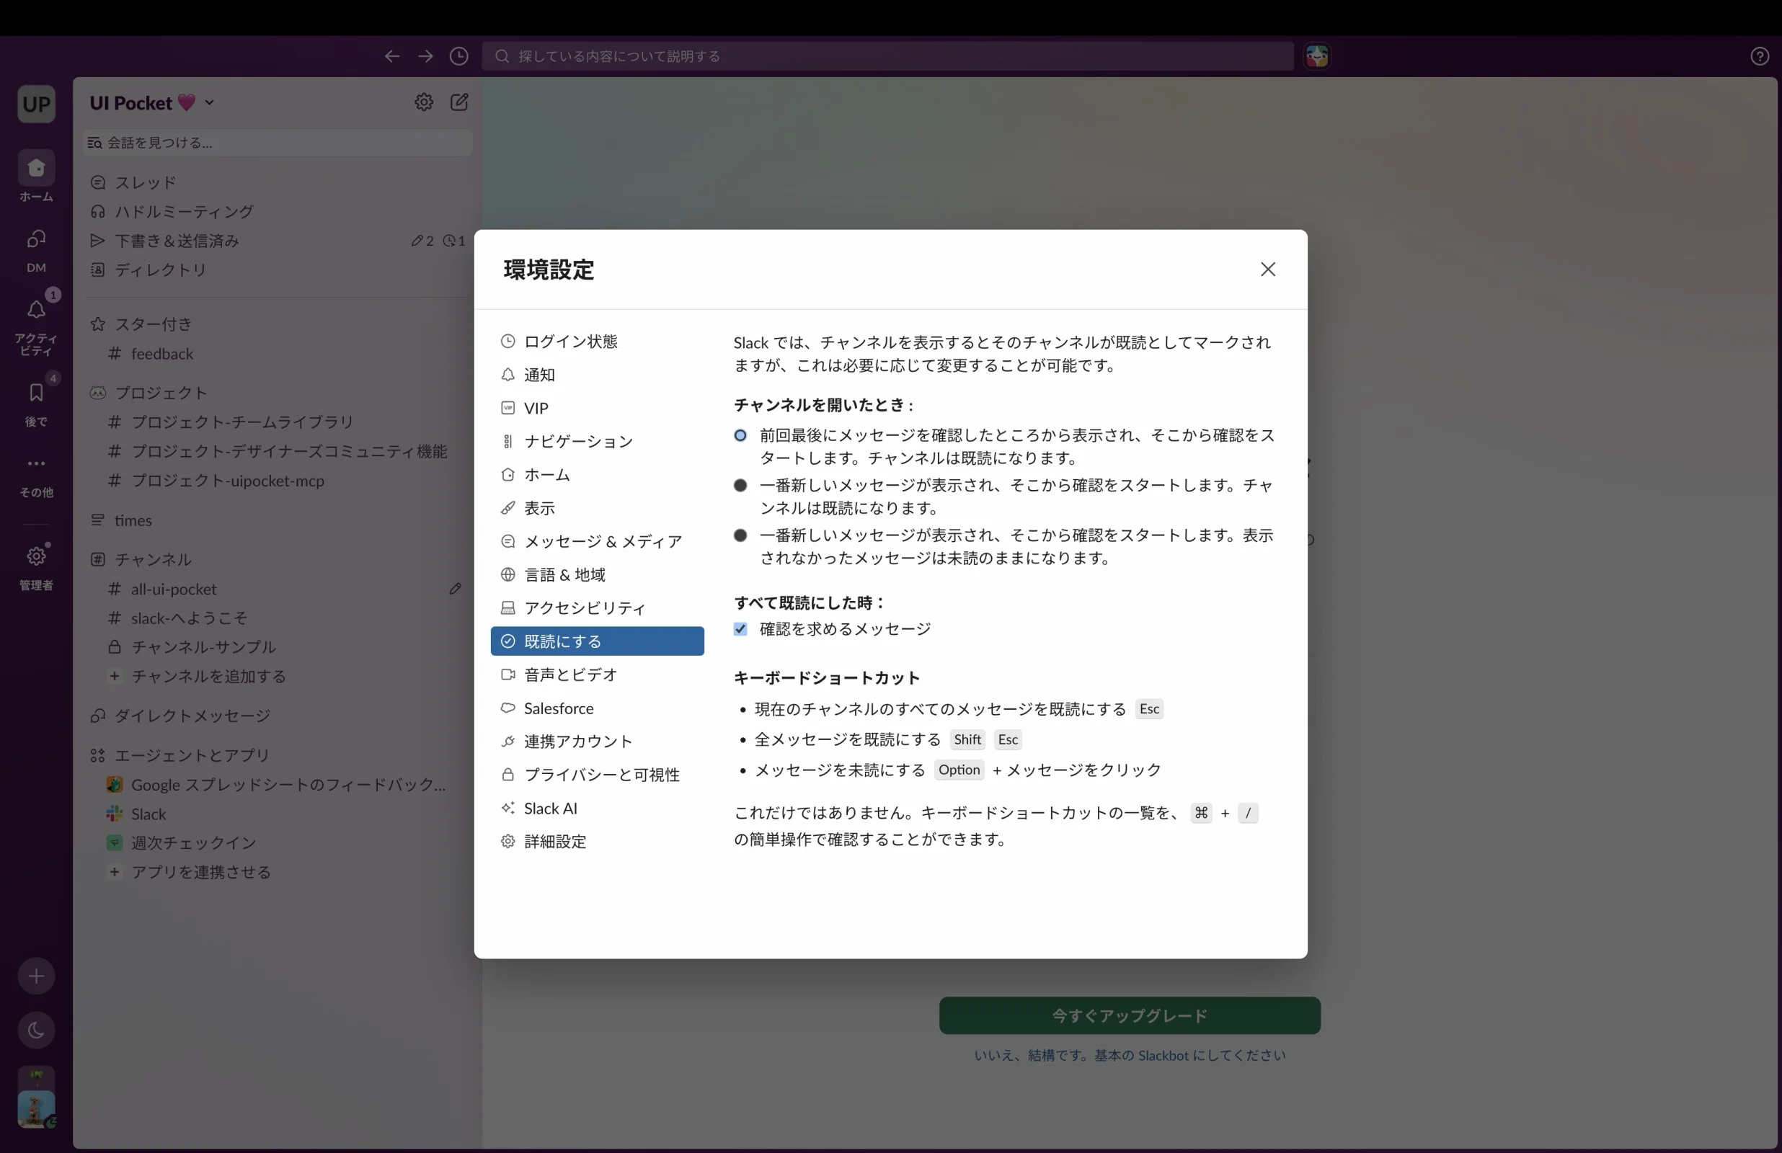Open VIP preferences tab
Screen dimensions: 1782x1153
[x=597, y=408]
